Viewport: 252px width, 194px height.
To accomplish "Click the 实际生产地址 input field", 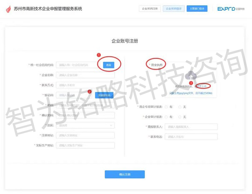I will tap(85, 145).
